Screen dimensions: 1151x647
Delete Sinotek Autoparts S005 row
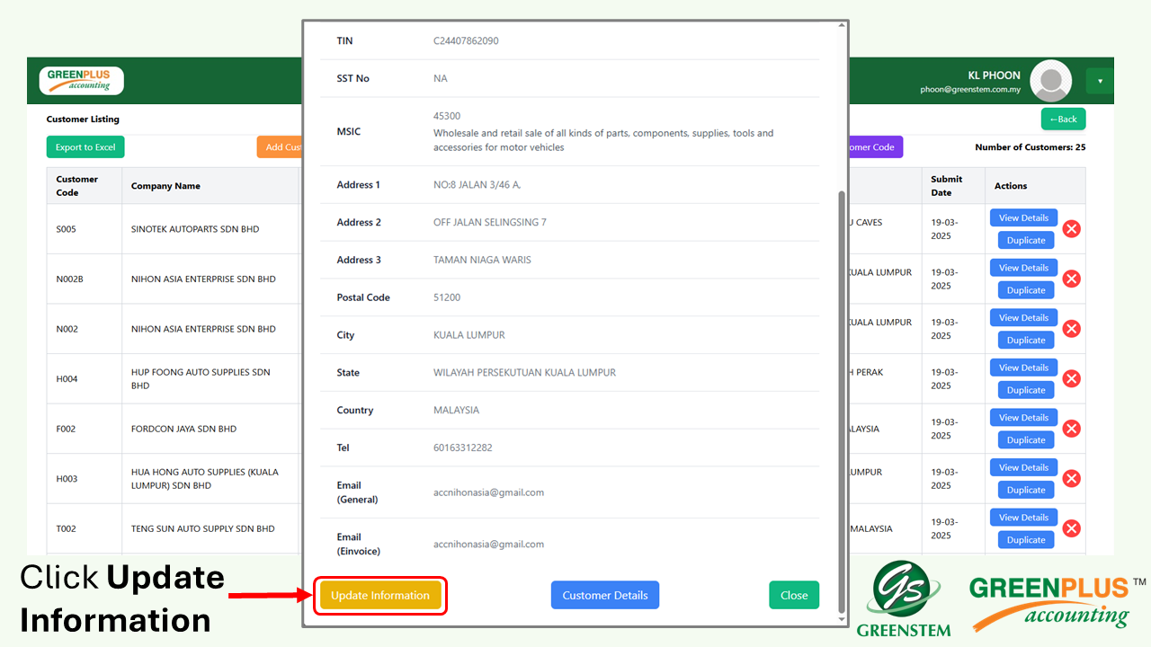pos(1071,229)
